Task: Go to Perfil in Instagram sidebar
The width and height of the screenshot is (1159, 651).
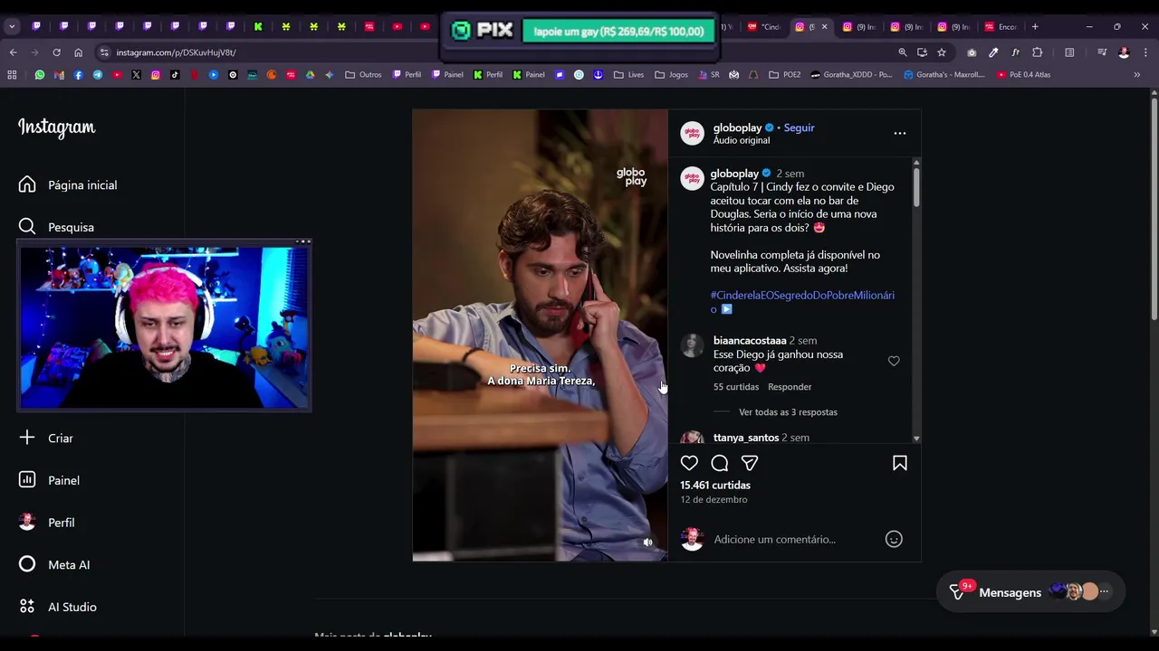Action: coord(46,523)
